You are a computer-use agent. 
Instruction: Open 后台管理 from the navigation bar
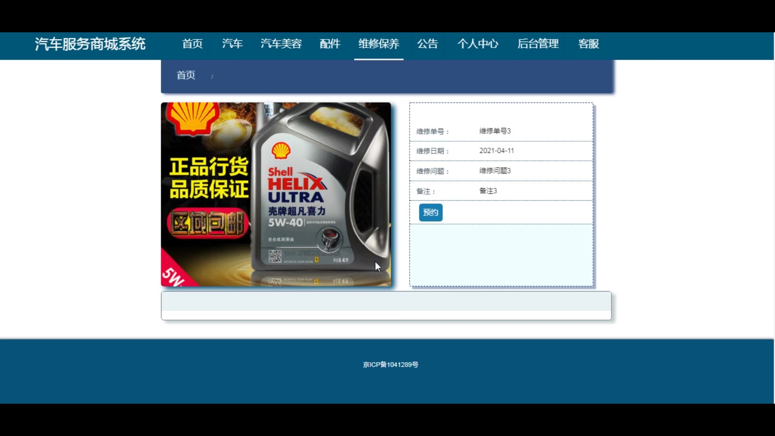538,44
